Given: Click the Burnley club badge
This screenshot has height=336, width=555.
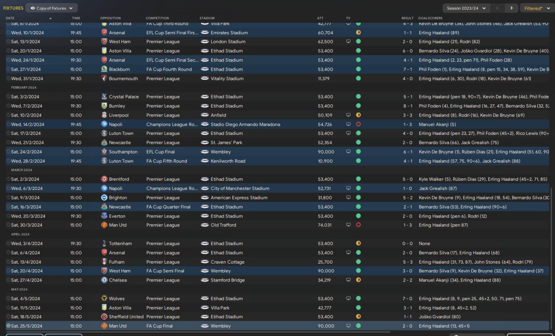Looking at the screenshot, I should pyautogui.click(x=104, y=106).
